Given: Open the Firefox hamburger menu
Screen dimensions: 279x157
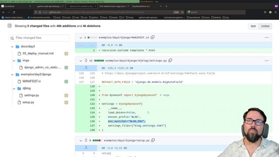Looking at the screenshot, I should pos(276,12).
